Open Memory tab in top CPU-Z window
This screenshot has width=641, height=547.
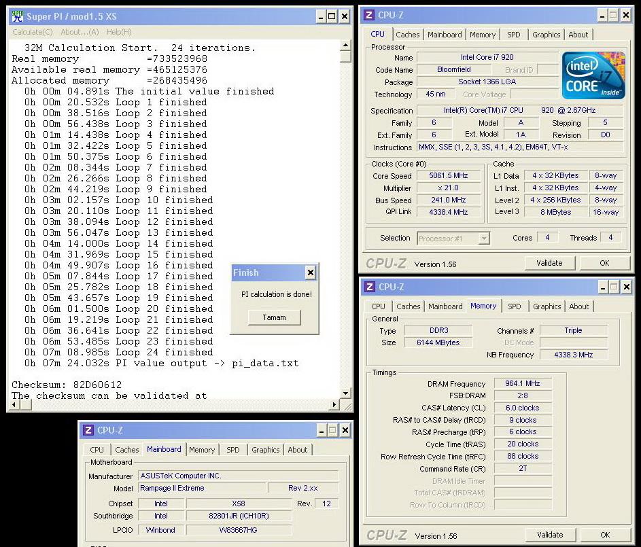[x=483, y=35]
